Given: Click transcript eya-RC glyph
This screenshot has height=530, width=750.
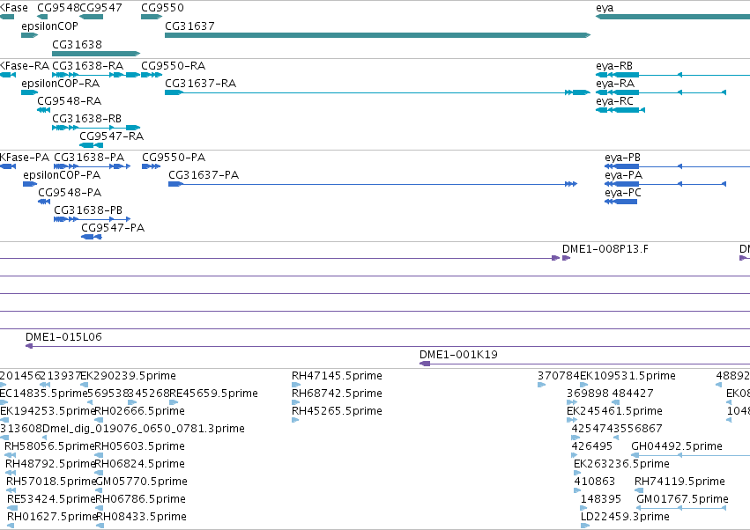Looking at the screenshot, I should point(620,110).
